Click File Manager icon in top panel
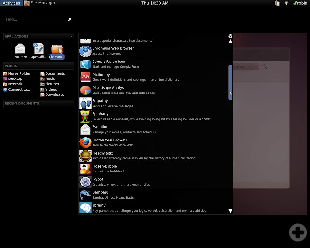The image size is (310, 248). 27,3
